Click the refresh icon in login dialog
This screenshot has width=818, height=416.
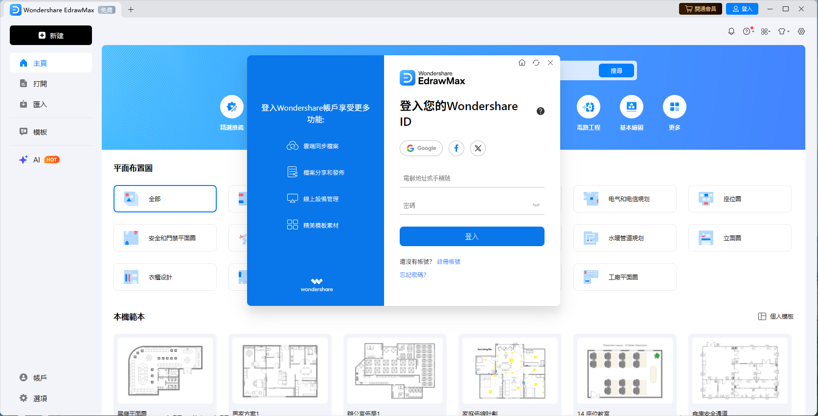click(x=536, y=63)
